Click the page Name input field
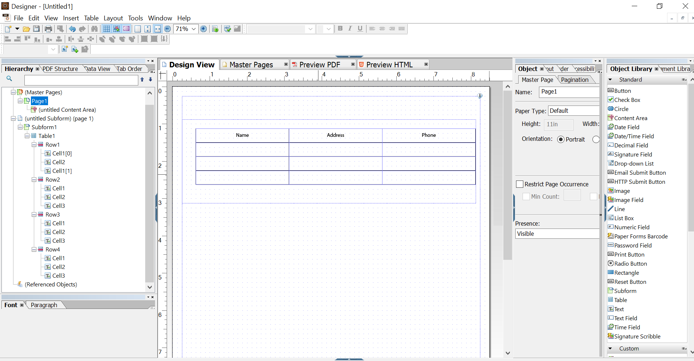The image size is (694, 361). (x=569, y=92)
